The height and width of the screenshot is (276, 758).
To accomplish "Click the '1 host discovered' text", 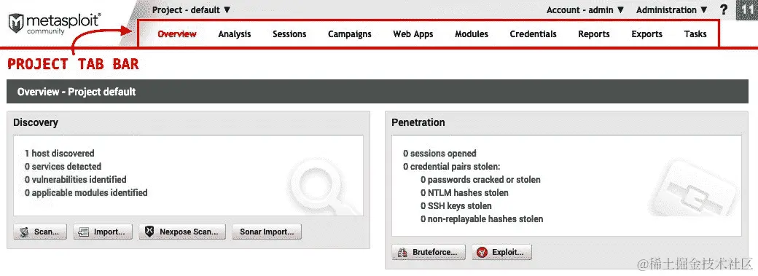I will (60, 153).
